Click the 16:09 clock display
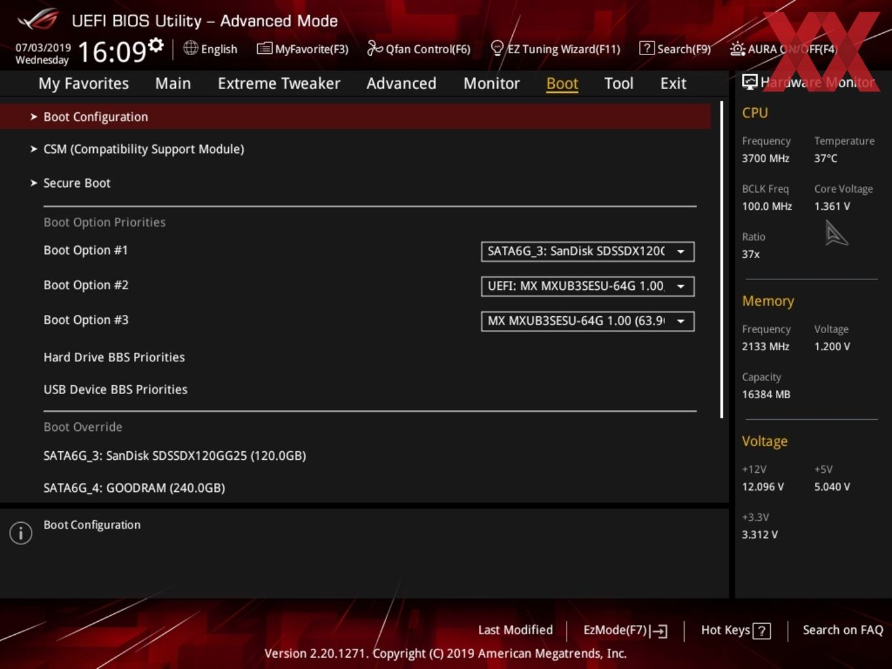Viewport: 892px width, 669px height. coord(111,52)
